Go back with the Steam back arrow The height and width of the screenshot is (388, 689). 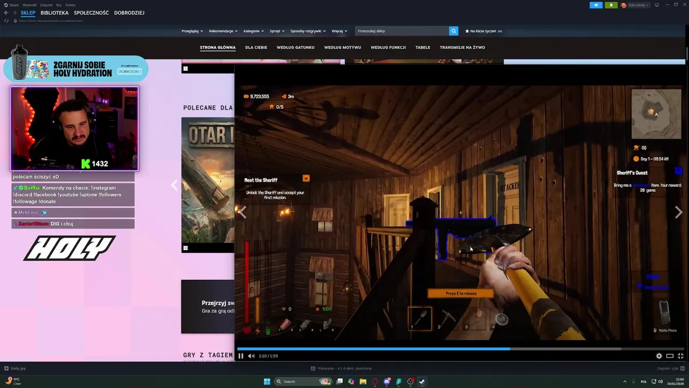[x=6, y=13]
